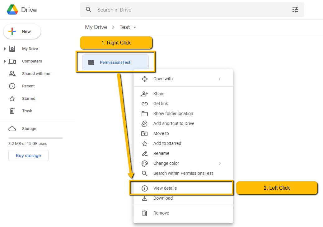Choose Remove in the context menu
323x227 pixels.
click(161, 213)
